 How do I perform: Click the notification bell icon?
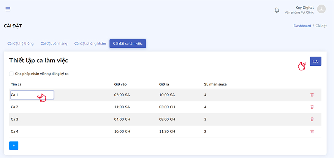[x=277, y=10]
